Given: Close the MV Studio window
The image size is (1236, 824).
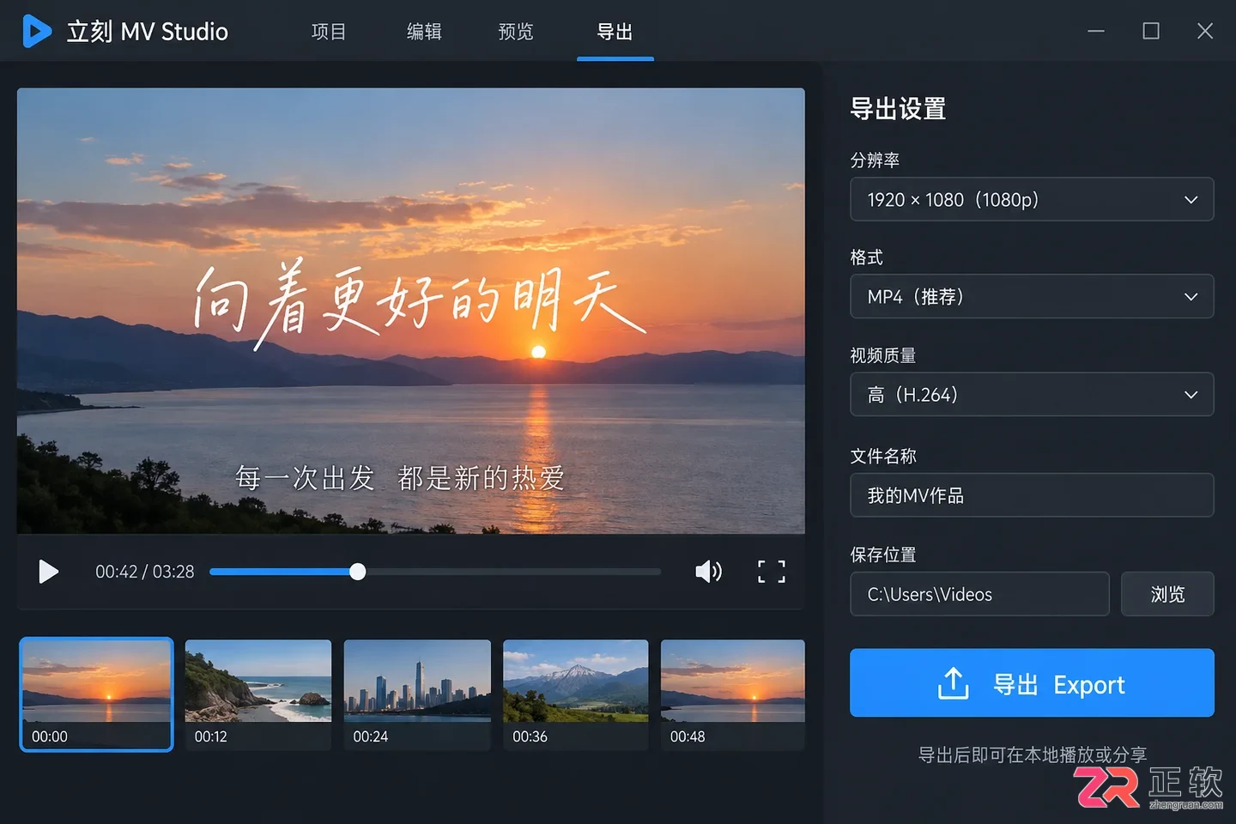Looking at the screenshot, I should pos(1205,31).
